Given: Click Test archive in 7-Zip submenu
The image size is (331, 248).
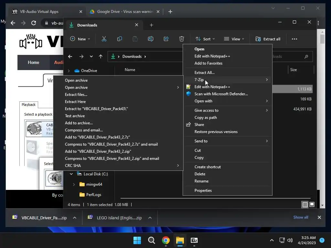Looking at the screenshot, I should click(x=118, y=116).
